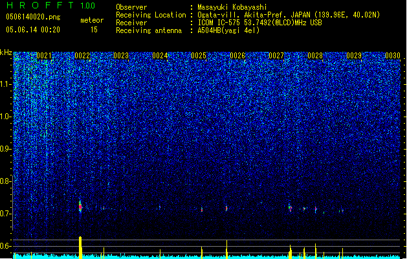Click the yellow intensity bar under 0028
The width and height of the screenshot is (407, 259).
pyautogui.click(x=315, y=251)
